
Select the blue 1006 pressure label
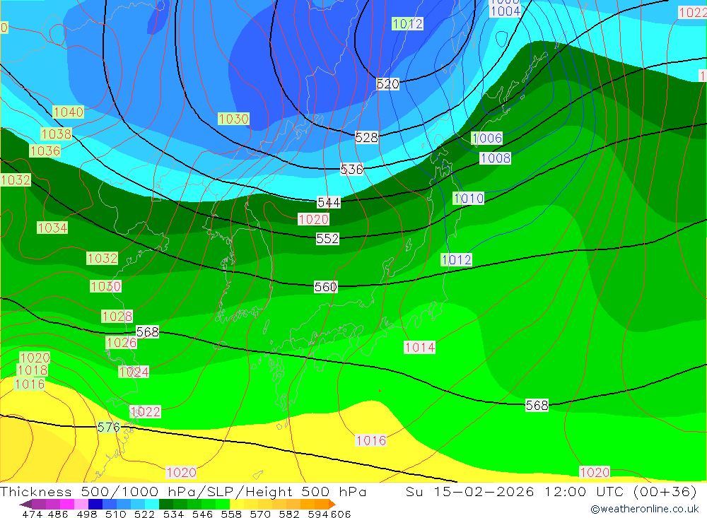coord(487,138)
